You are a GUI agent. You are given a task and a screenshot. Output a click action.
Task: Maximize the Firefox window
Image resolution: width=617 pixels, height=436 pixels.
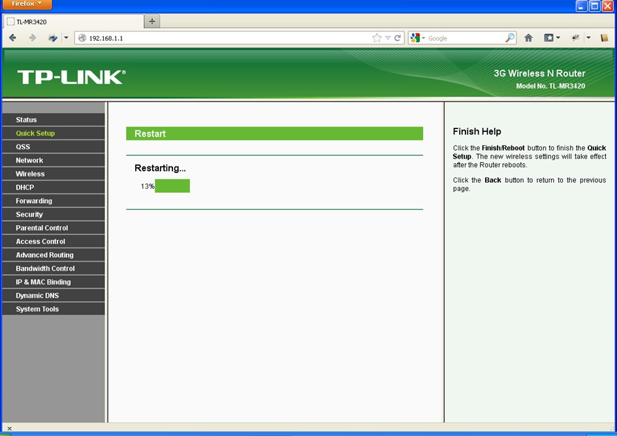[x=595, y=5]
